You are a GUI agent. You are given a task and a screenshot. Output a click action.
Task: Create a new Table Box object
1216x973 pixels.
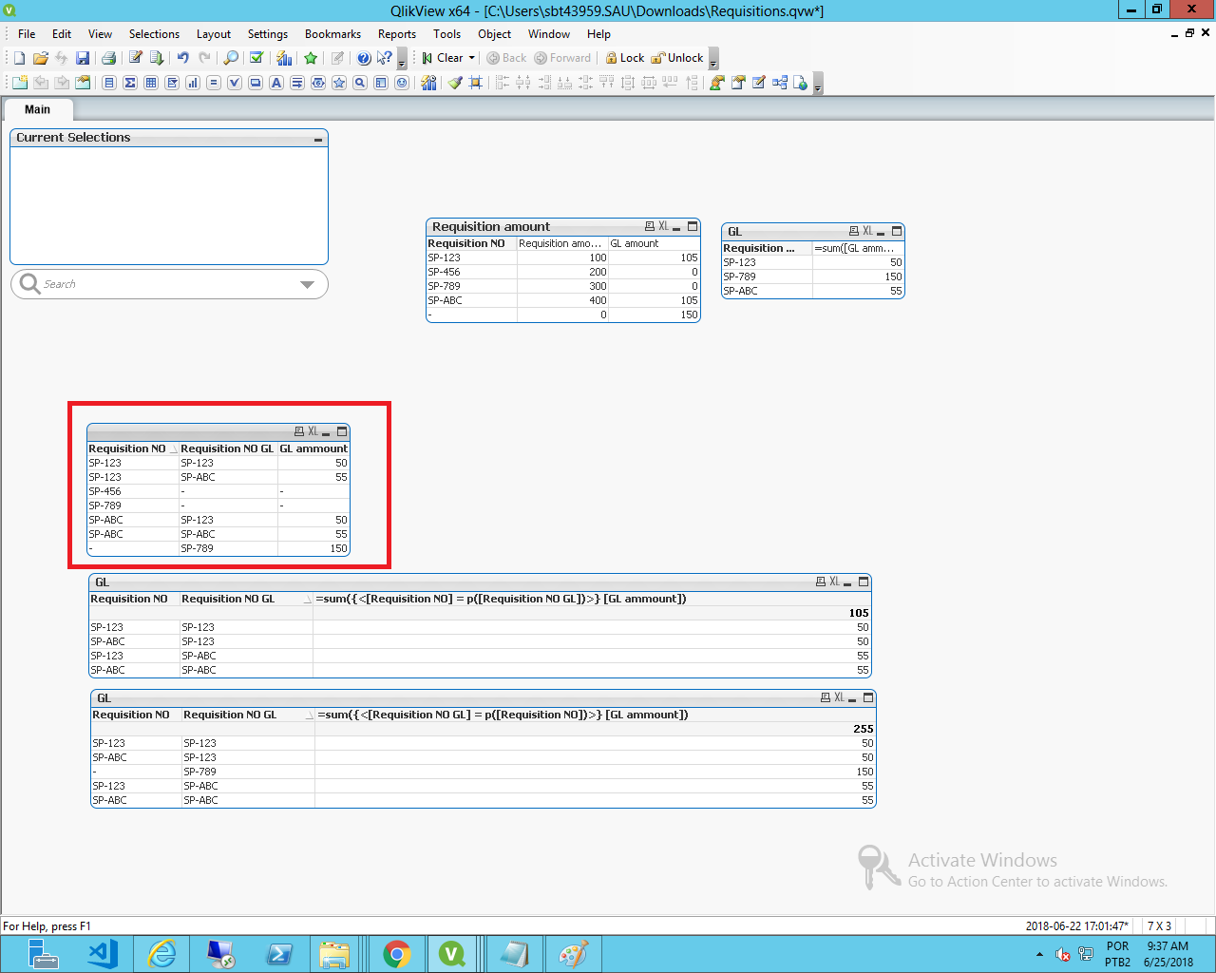(151, 83)
